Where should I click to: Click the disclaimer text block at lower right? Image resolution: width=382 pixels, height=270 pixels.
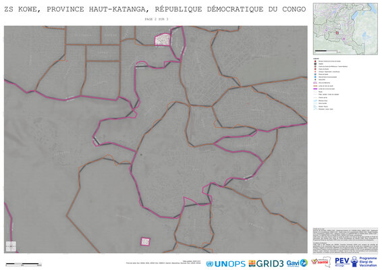tap(345, 241)
